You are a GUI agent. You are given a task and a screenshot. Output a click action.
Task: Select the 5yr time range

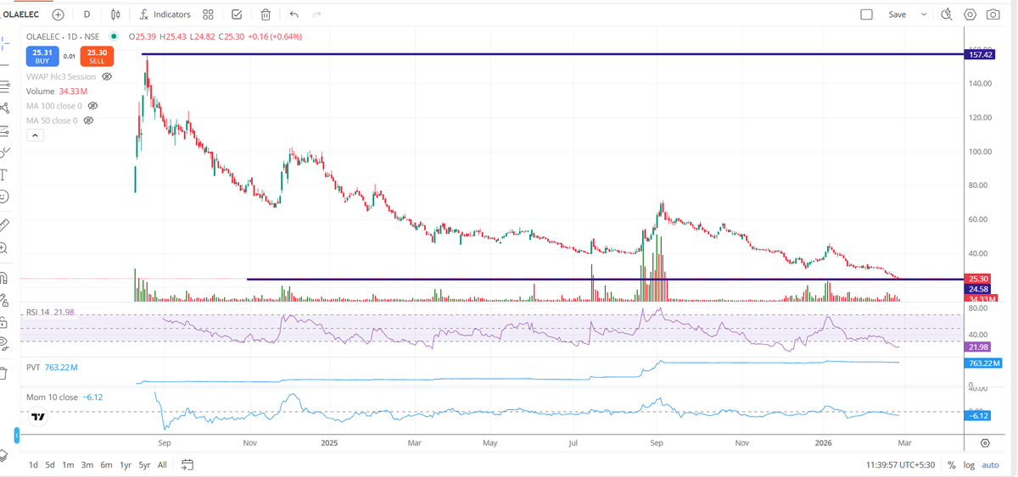point(145,464)
